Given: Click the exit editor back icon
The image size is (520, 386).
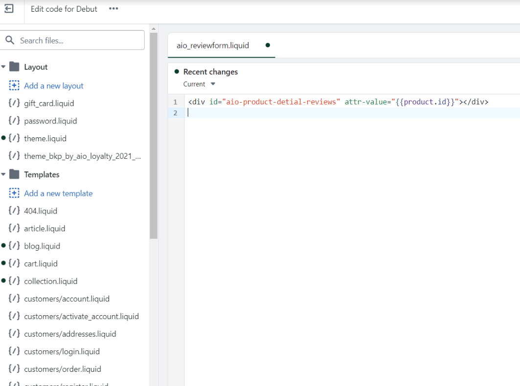Looking at the screenshot, I should [x=9, y=9].
